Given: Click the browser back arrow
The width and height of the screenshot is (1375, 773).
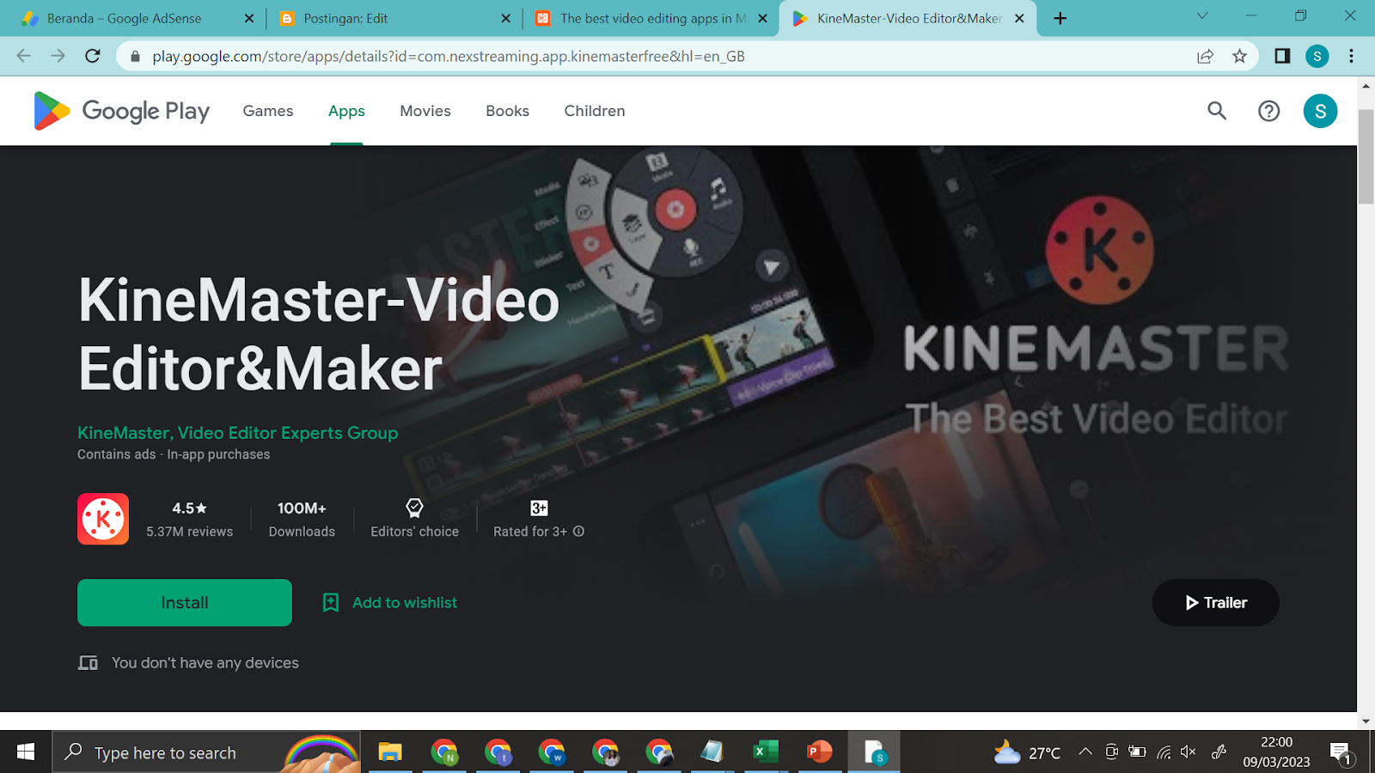Looking at the screenshot, I should click(x=23, y=56).
